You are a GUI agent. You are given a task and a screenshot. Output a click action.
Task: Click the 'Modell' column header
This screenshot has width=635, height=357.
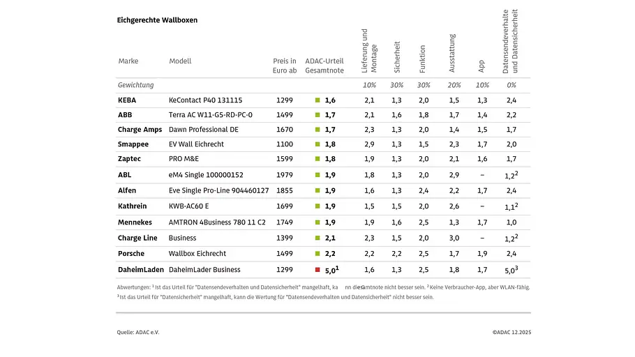click(x=180, y=61)
